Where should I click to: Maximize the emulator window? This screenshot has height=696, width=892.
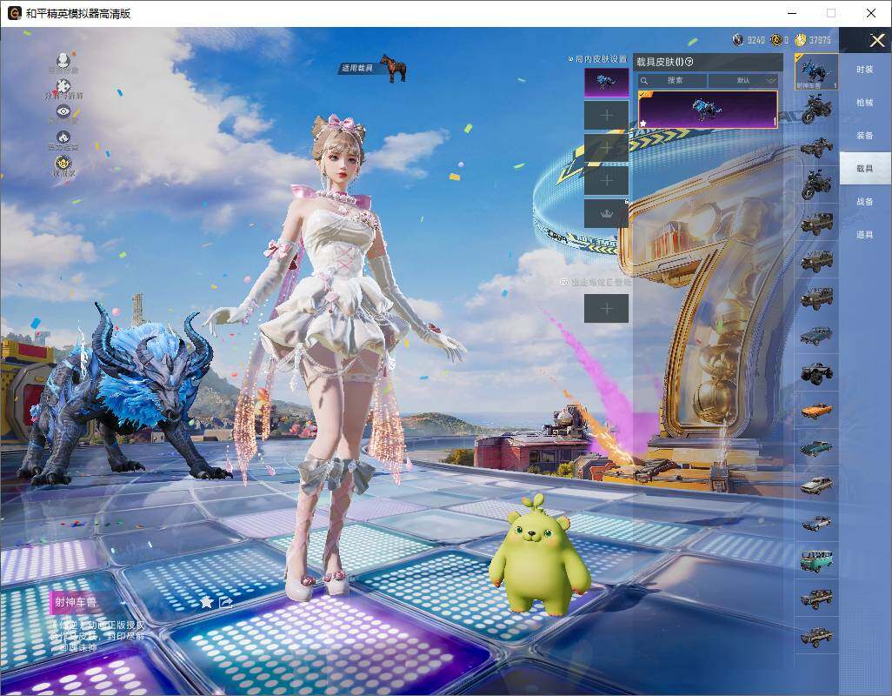831,13
